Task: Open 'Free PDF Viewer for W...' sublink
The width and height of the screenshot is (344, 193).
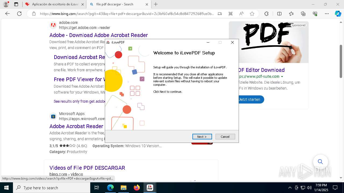Action: click(x=79, y=79)
